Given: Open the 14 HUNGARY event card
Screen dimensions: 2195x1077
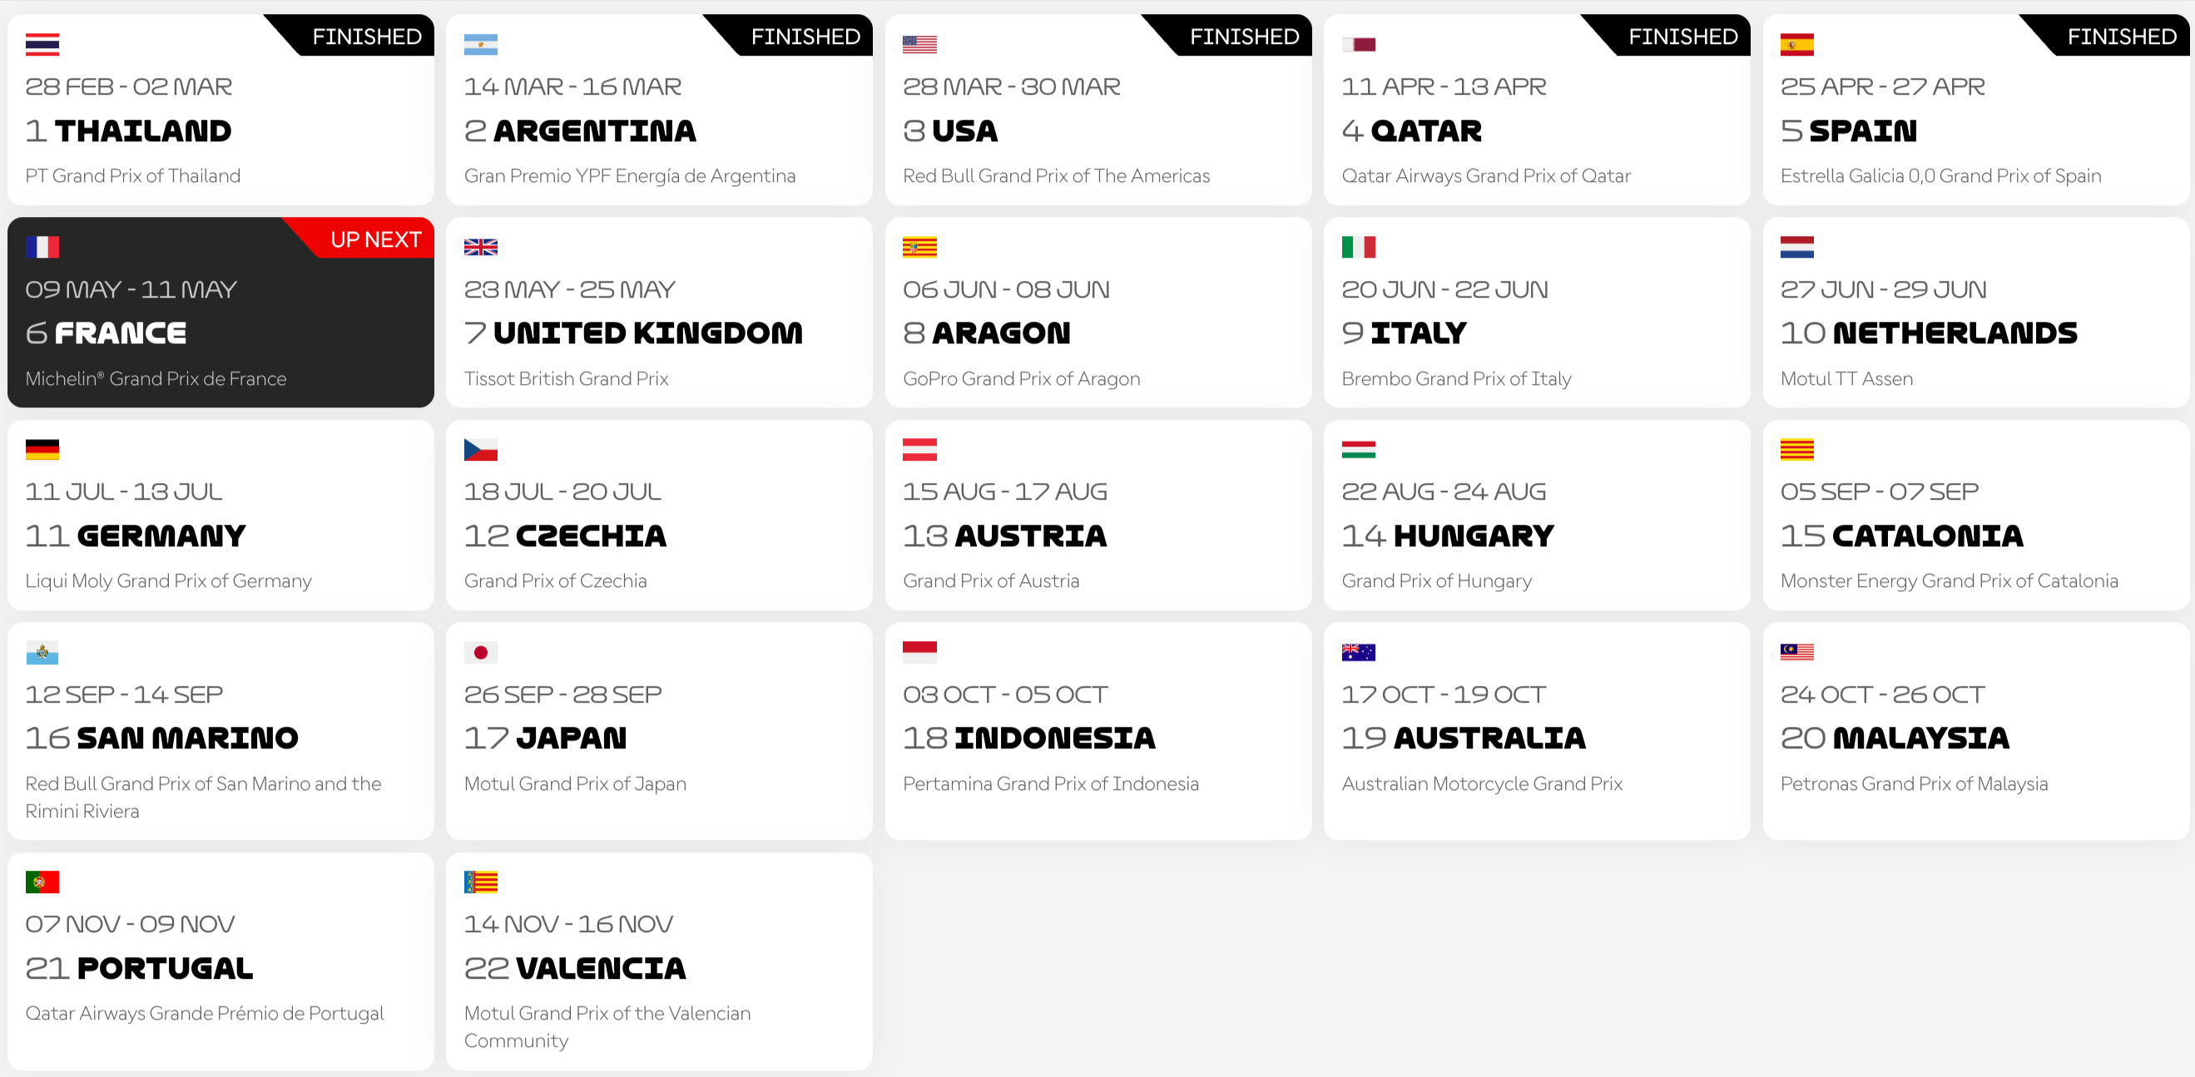Looking at the screenshot, I should click(x=1536, y=515).
